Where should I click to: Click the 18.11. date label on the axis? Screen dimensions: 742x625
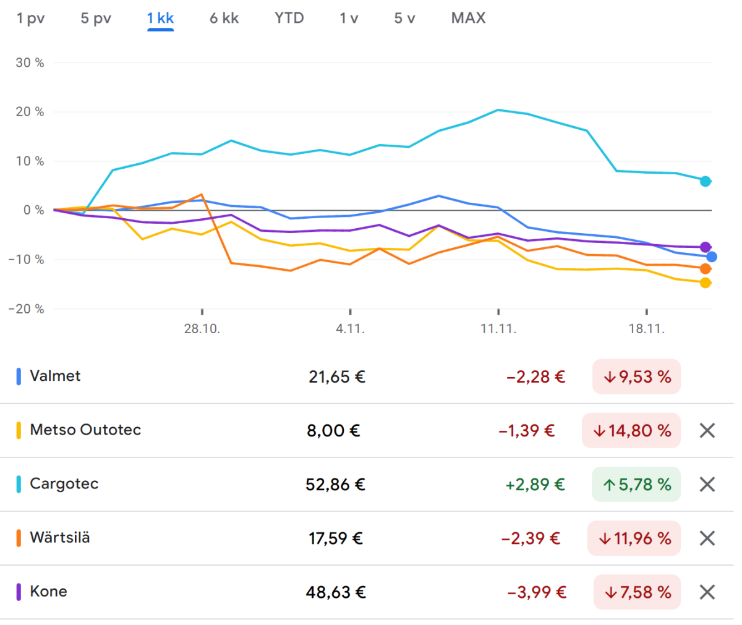[647, 329]
